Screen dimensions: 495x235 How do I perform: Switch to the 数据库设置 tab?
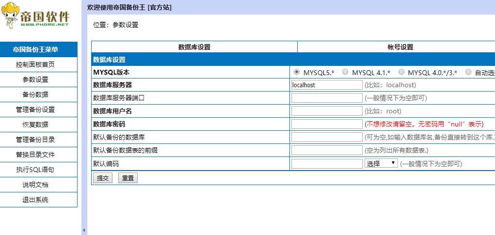pyautogui.click(x=194, y=47)
